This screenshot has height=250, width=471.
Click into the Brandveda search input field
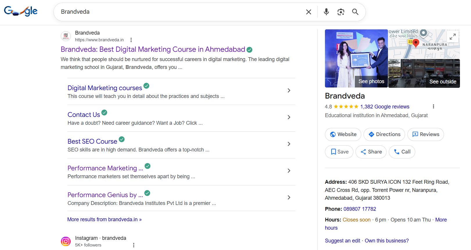click(180, 12)
